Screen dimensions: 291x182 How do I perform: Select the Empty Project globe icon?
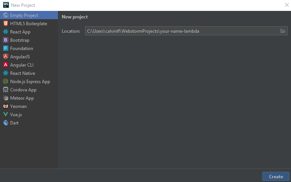tap(6, 15)
